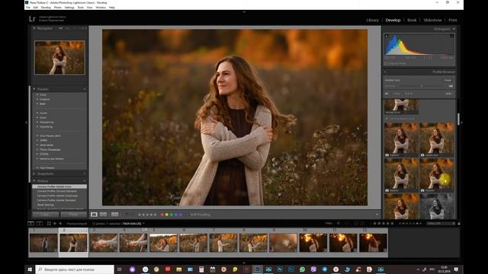
Task: Open Task View on the taskbar
Action: 119,269
